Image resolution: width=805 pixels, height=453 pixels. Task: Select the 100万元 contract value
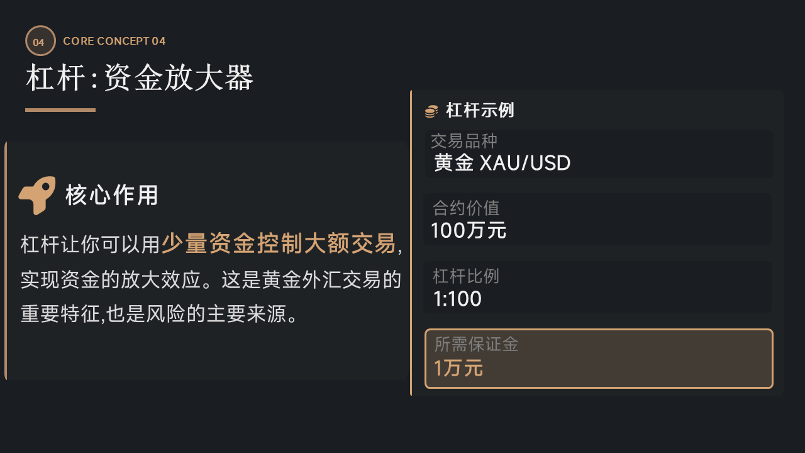pyautogui.click(x=469, y=231)
